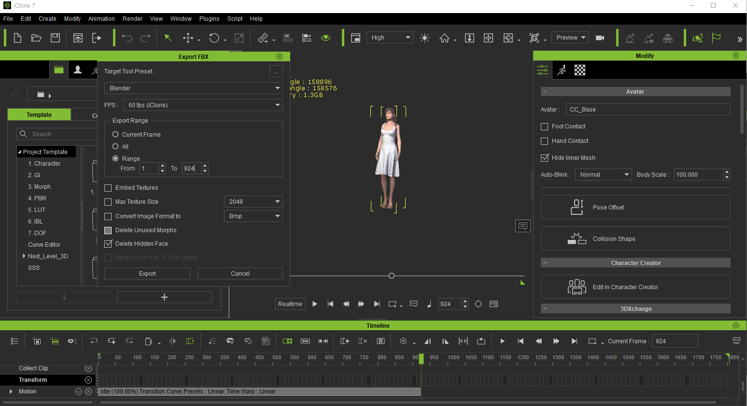The image size is (747, 406).
Task: Open the High render quality dropdown
Action: 390,38
